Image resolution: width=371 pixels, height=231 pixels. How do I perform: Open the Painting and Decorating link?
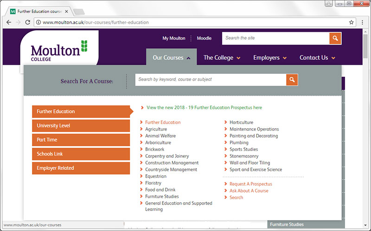[x=254, y=136]
